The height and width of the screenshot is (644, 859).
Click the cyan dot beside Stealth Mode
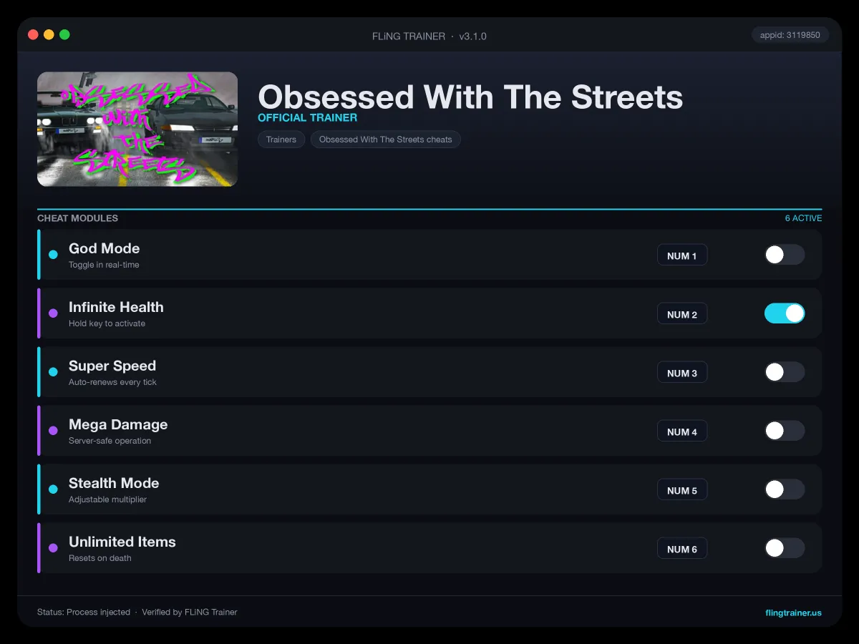click(x=53, y=489)
